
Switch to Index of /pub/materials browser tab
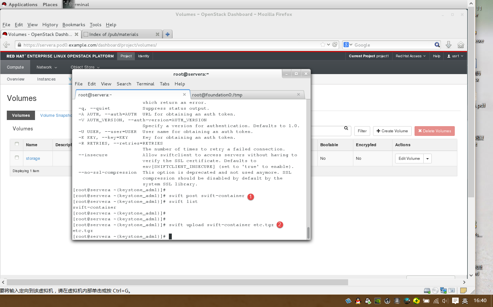pos(122,34)
